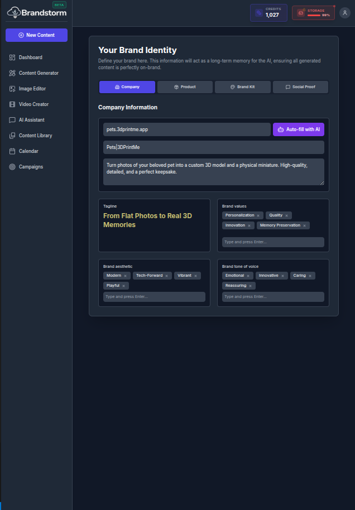Switch to the Brand Kit tab
This screenshot has height=510, width=355.
[x=242, y=87]
